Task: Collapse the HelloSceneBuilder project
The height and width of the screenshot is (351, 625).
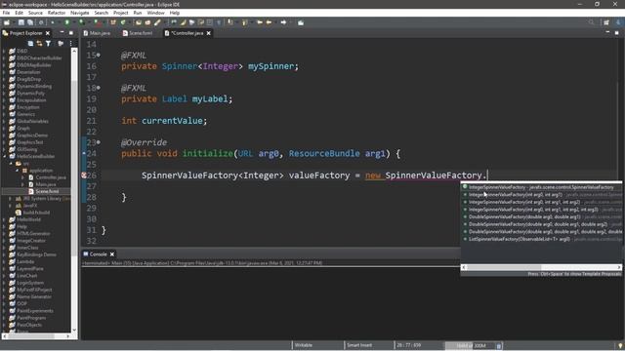Action: coord(4,156)
